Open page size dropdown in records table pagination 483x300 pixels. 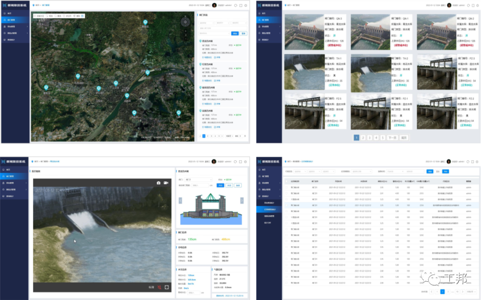[x=471, y=292]
